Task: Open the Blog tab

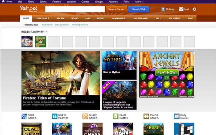Action: [x=190, y=18]
